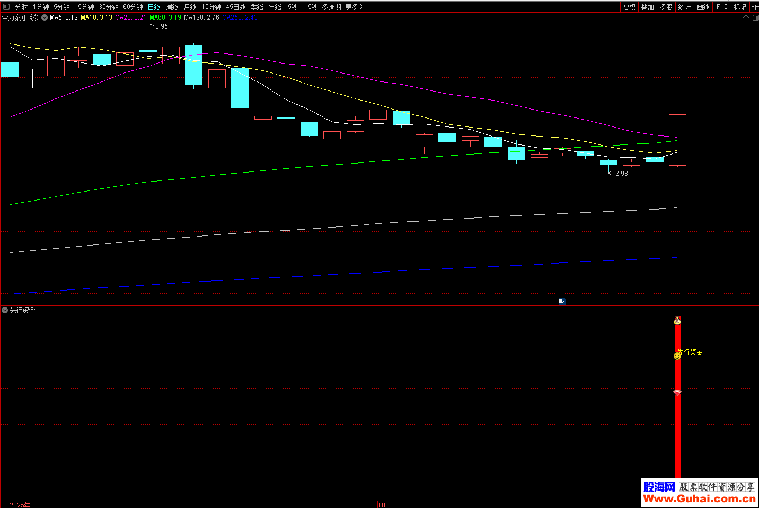The width and height of the screenshot is (759, 508).
Task: Toggle 标记 mark on this stock
Action: pyautogui.click(x=740, y=7)
